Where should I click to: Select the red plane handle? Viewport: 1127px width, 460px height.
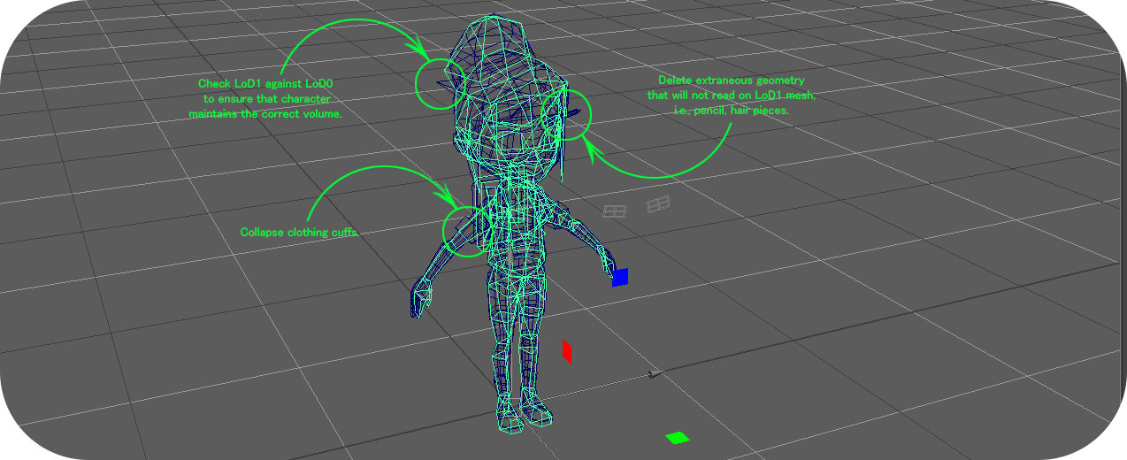pos(567,351)
